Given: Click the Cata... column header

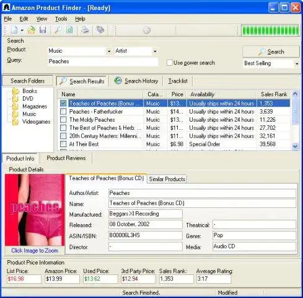Looking at the screenshot, I should pos(155,94).
